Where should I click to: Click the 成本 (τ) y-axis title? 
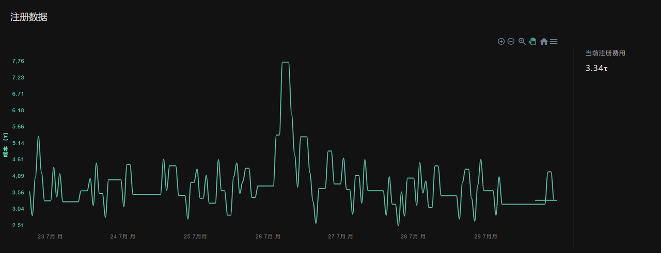coord(6,145)
